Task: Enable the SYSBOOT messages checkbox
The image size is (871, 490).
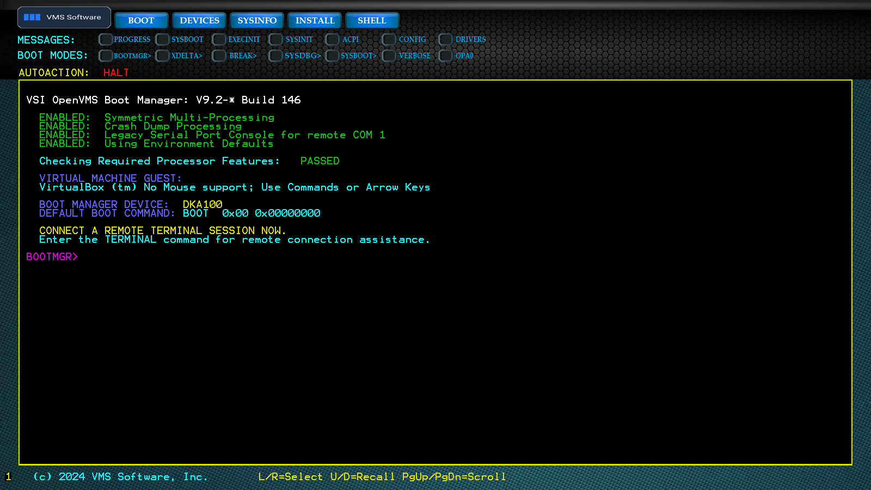Action: [162, 39]
